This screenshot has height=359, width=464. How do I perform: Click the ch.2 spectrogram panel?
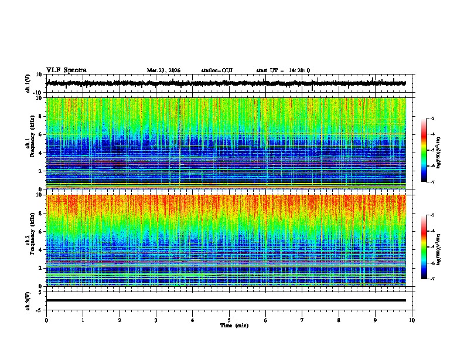pyautogui.click(x=226, y=241)
